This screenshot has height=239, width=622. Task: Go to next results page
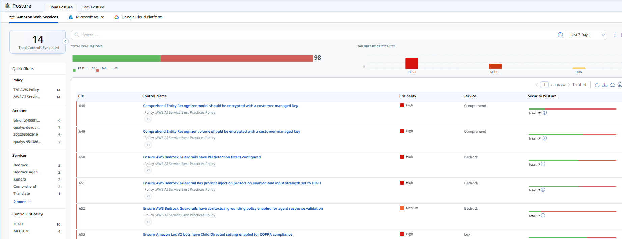569,85
